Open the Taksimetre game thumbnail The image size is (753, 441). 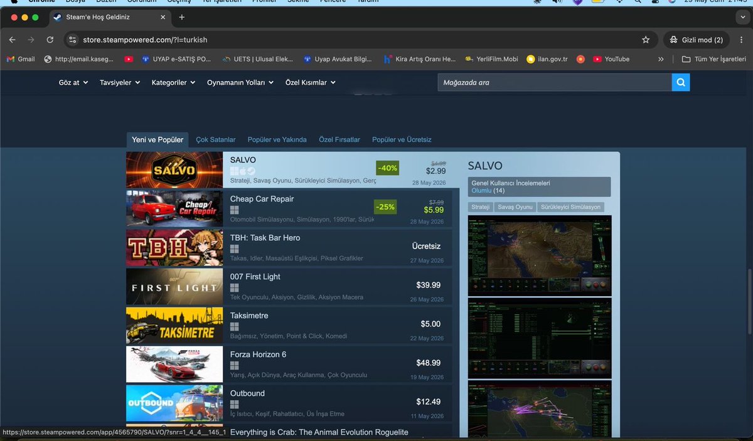coord(174,325)
